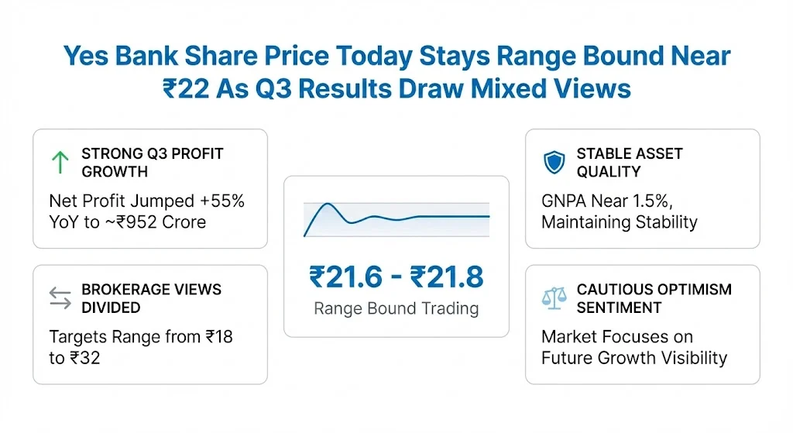Select the "BROKERAGE VIEWS DIVIDED" heading

coord(151,298)
